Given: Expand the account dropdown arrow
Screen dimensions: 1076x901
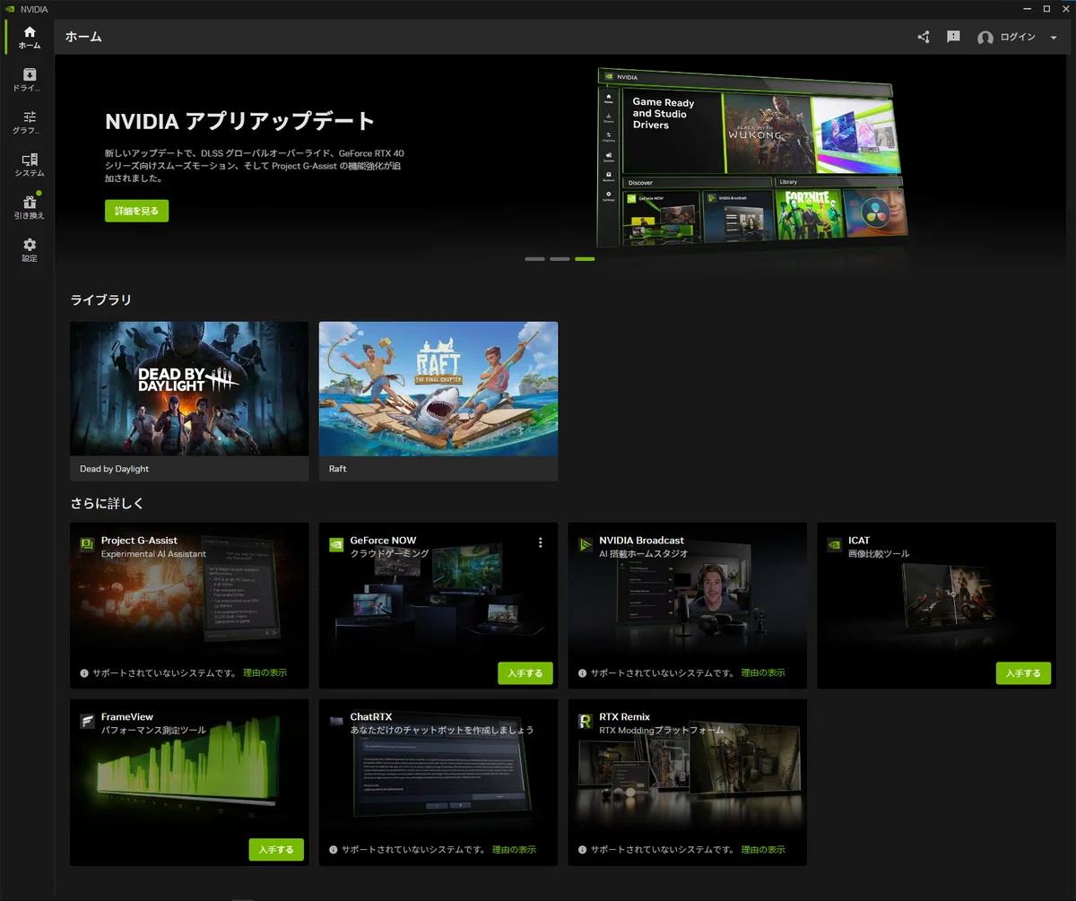Looking at the screenshot, I should [x=1054, y=38].
